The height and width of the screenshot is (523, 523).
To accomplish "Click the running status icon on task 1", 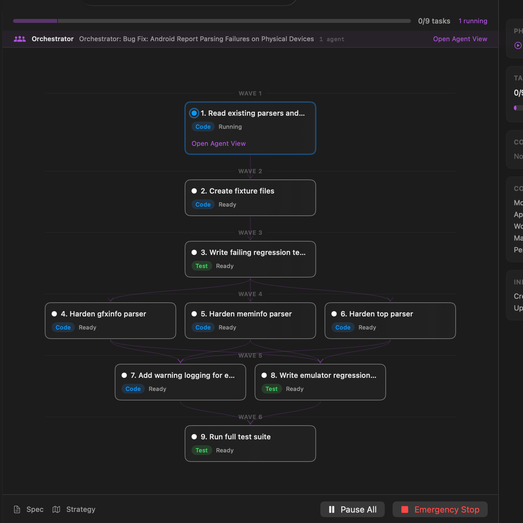I will [x=194, y=113].
